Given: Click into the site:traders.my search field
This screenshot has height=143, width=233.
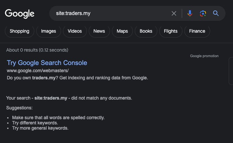Looking at the screenshot, I should [x=111, y=13].
